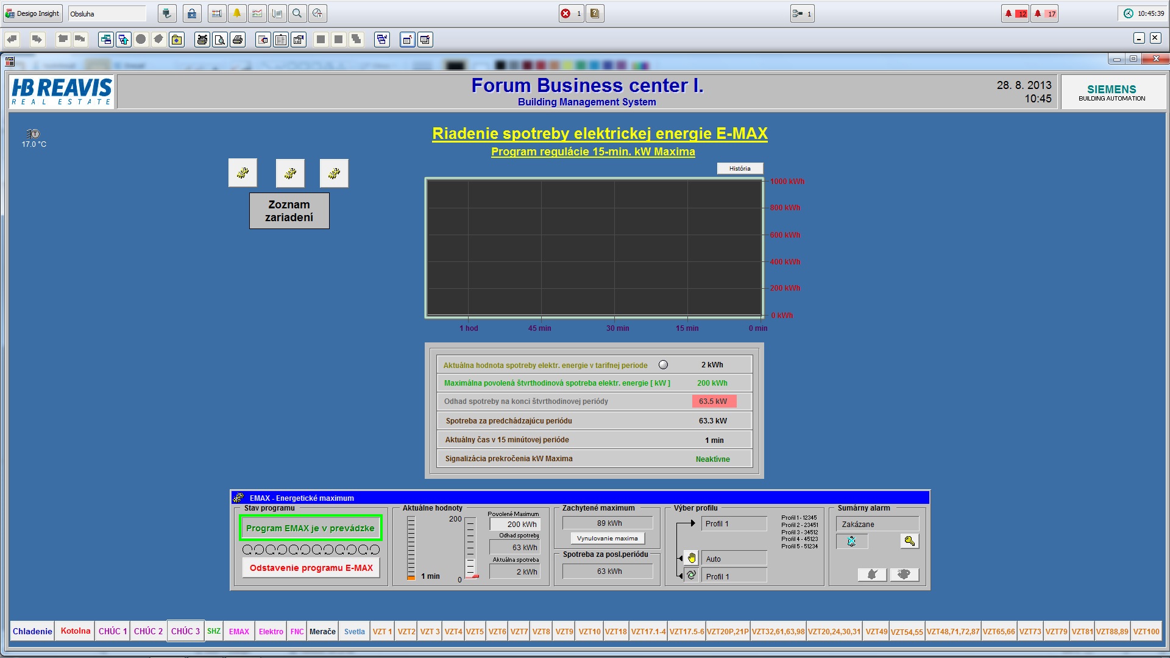Click the first gear device icon above Zoznam zariadení
Viewport: 1170px width, 658px height.
point(243,173)
